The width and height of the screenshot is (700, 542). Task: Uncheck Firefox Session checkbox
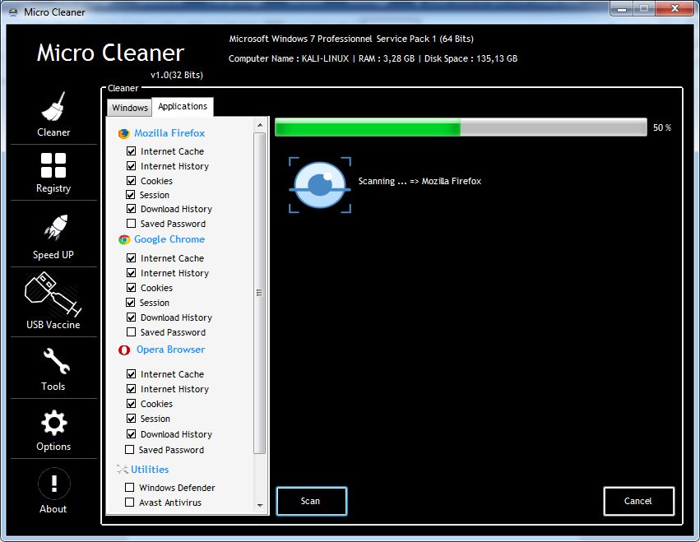point(130,195)
